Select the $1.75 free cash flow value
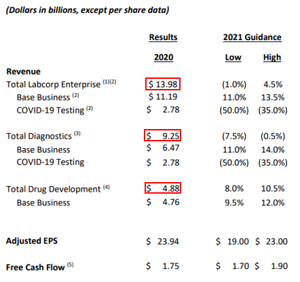This screenshot has width=300, height=282. coord(162,266)
